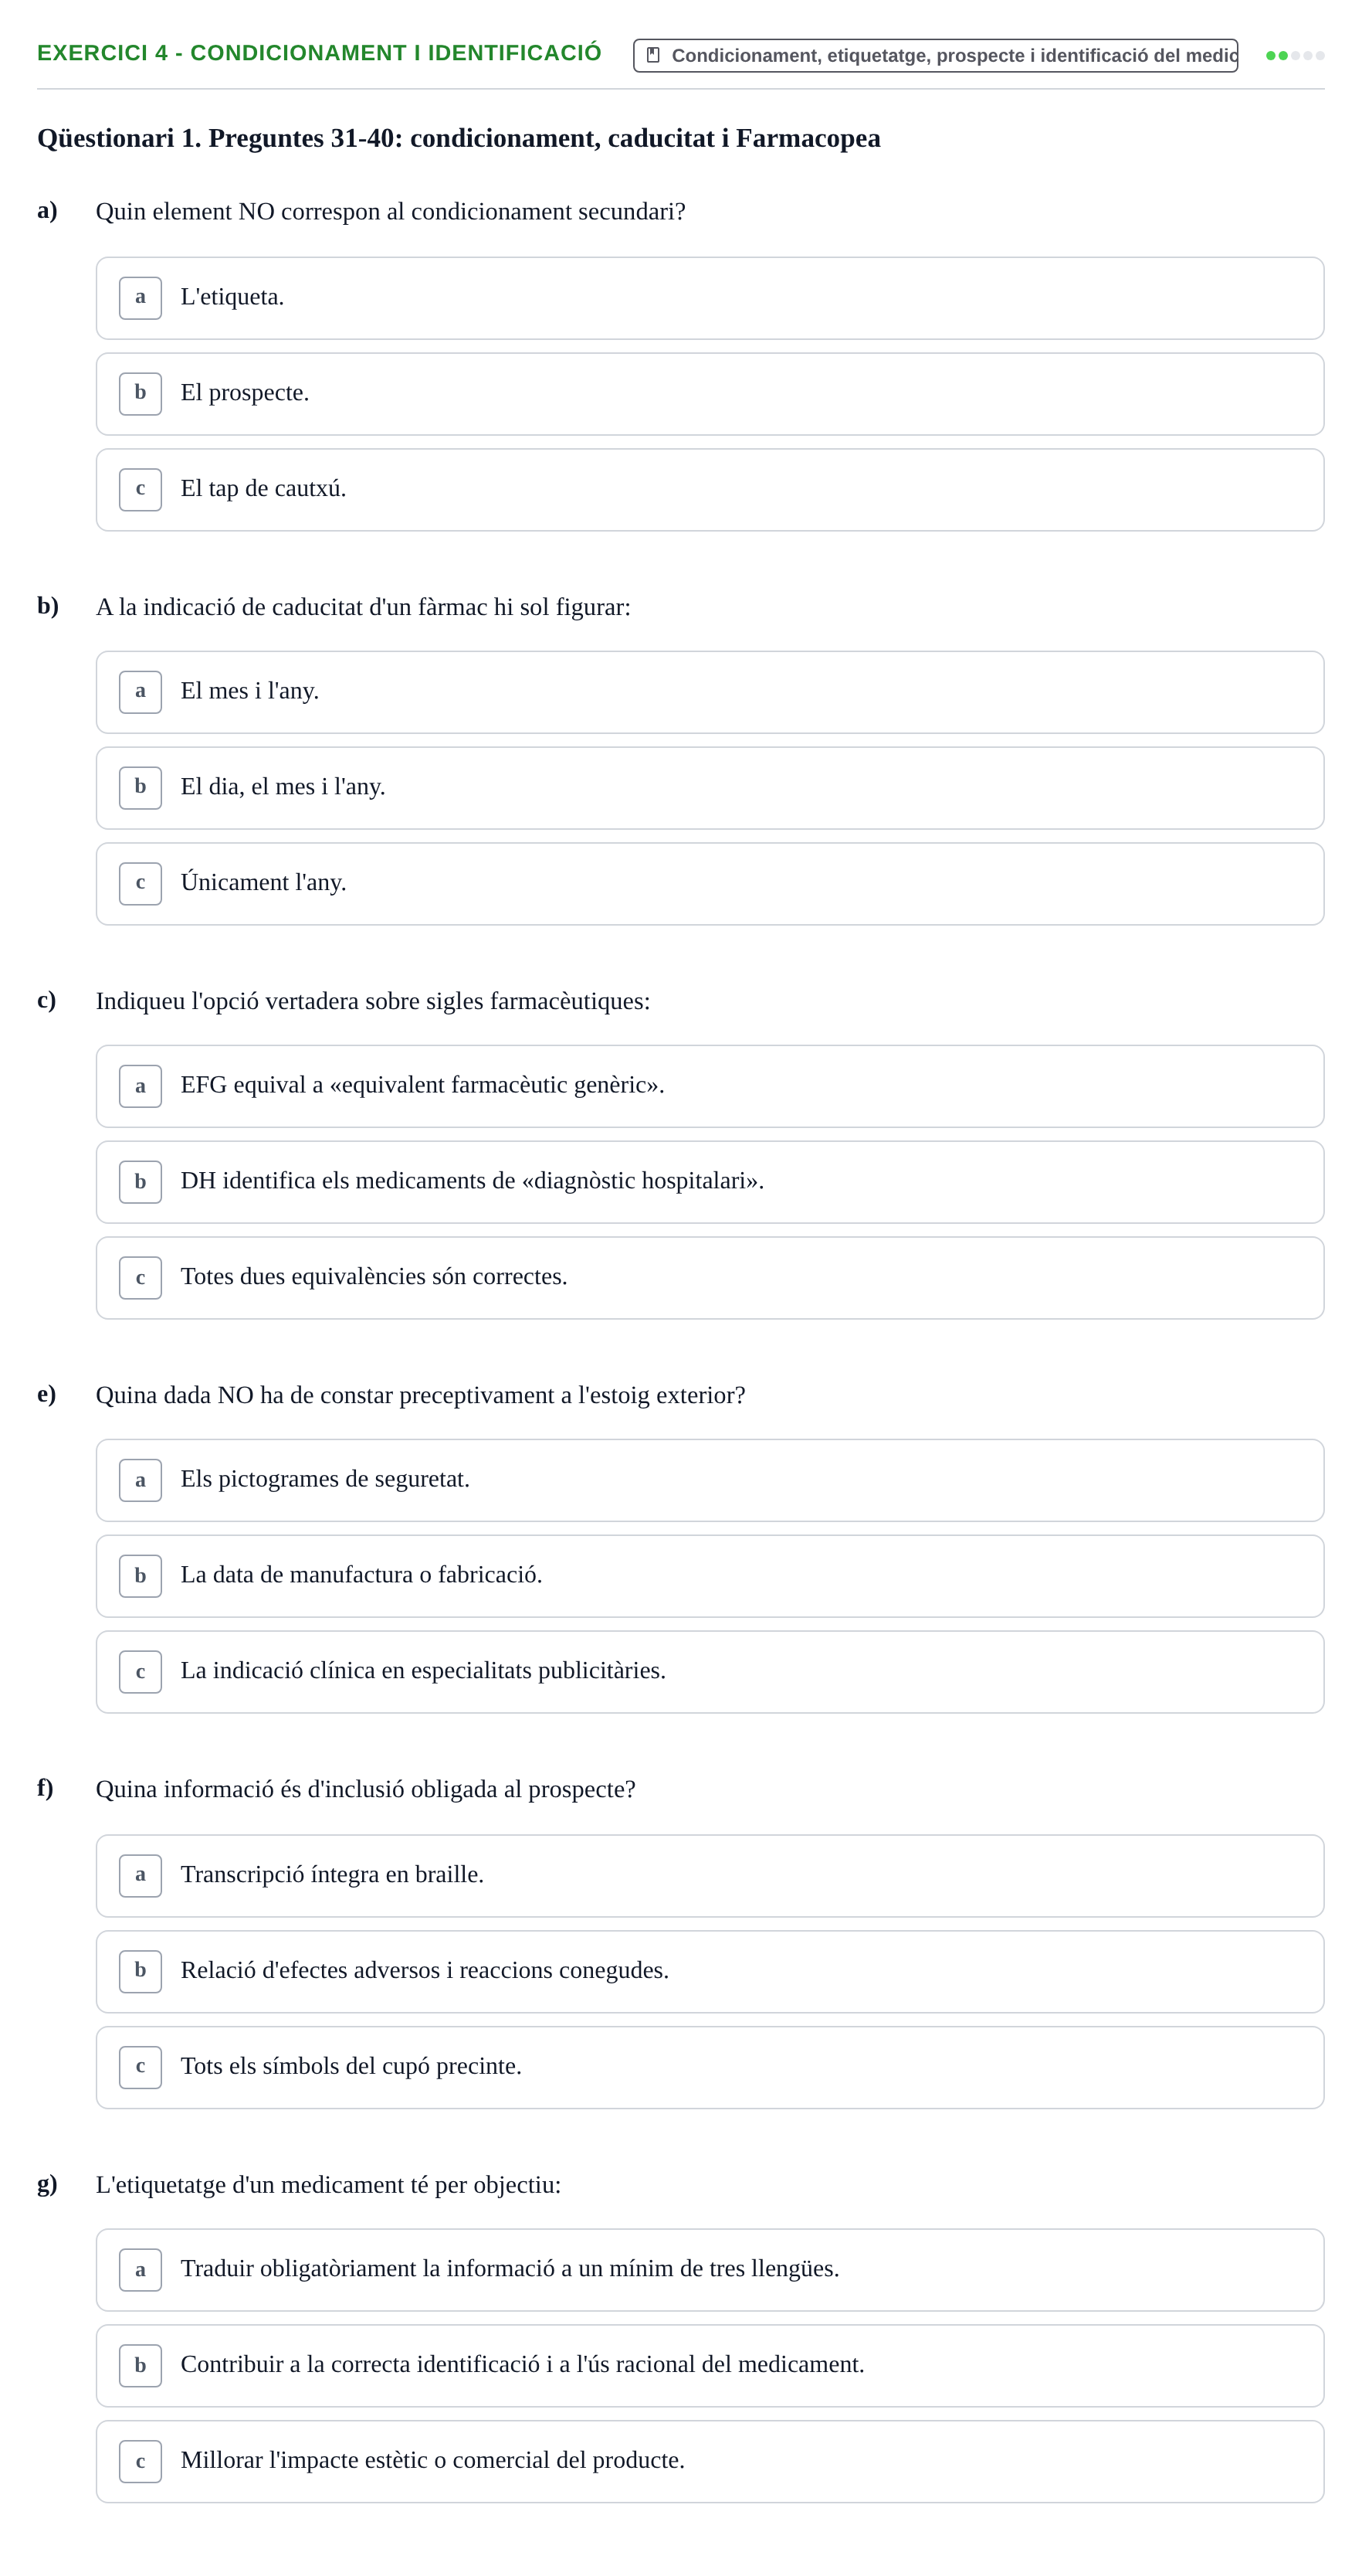Choose 'DH identifica els medicaments' option
The image size is (1362, 2576).
click(710, 1181)
